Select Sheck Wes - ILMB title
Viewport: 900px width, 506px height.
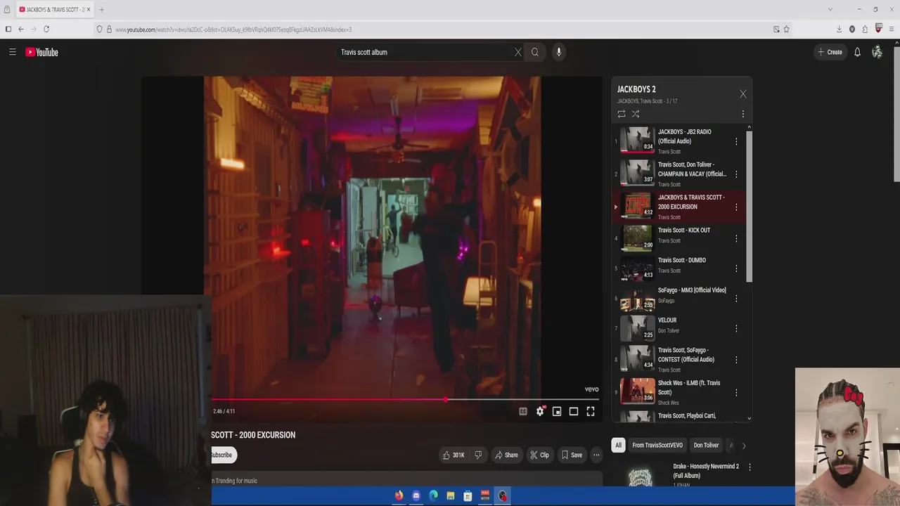pos(689,388)
